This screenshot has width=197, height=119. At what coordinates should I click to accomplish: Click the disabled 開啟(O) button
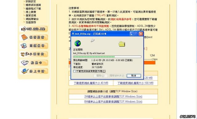[x=101, y=76]
